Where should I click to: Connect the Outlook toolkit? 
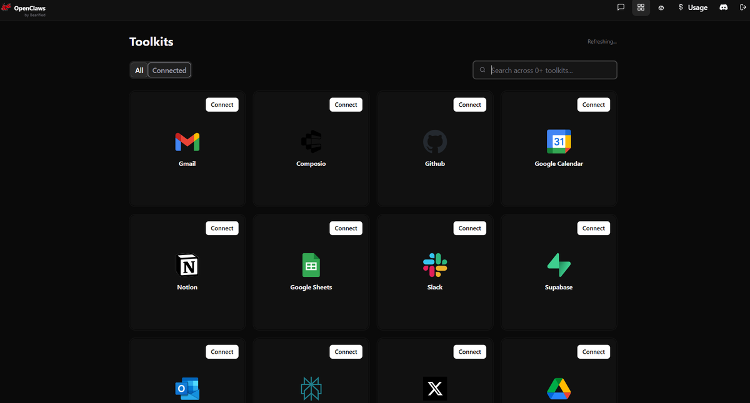point(222,352)
